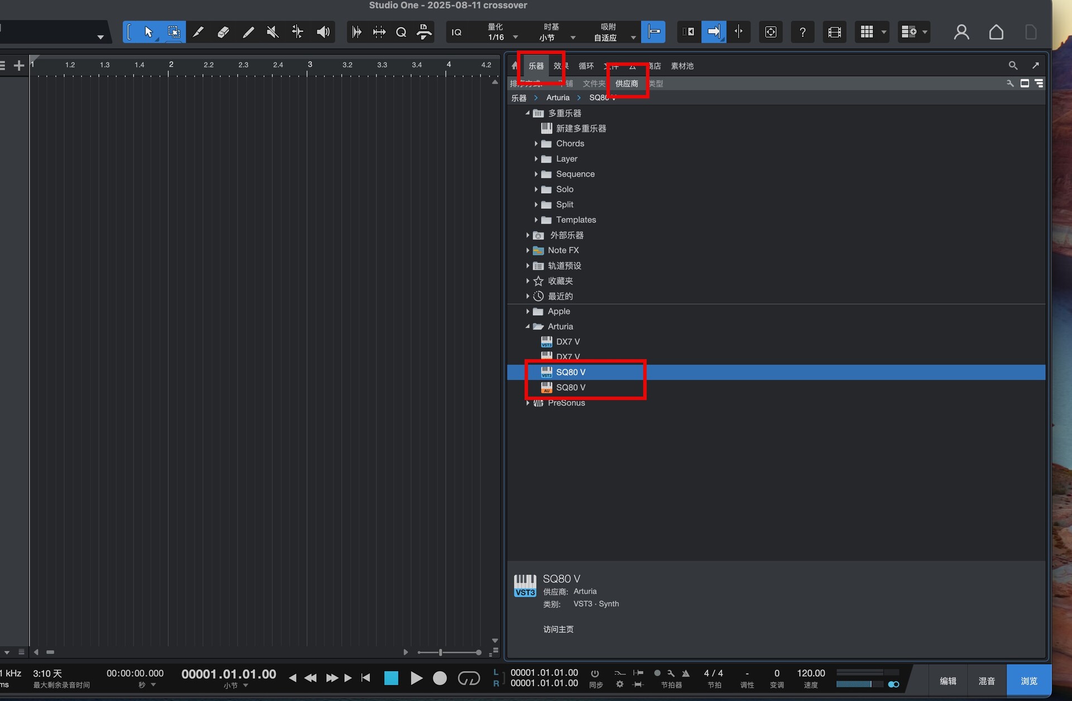
Task: Select the Mute tool
Action: click(x=272, y=32)
